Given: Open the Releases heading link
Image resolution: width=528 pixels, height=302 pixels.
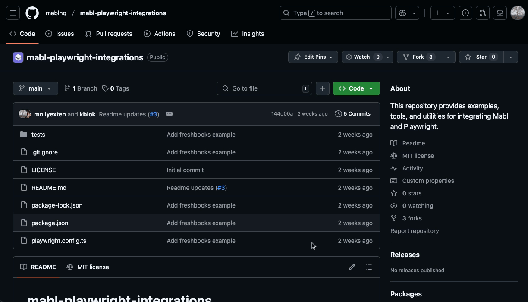Looking at the screenshot, I should point(405,255).
